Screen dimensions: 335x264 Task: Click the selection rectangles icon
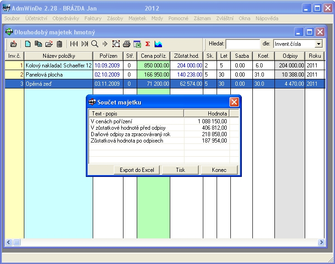[116, 44]
